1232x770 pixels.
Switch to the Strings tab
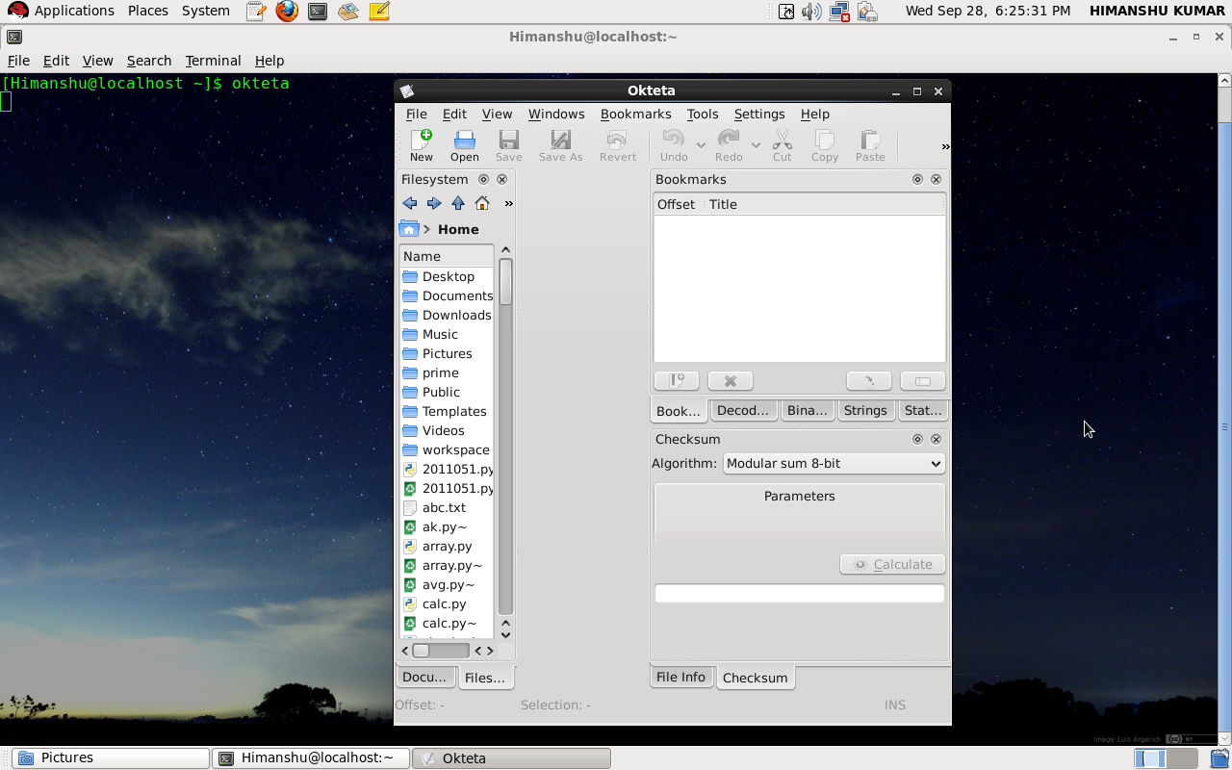(865, 410)
